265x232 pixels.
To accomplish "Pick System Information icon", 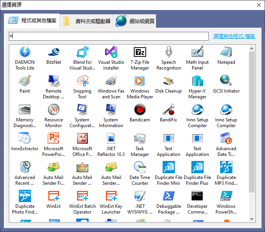I will point(111,109).
